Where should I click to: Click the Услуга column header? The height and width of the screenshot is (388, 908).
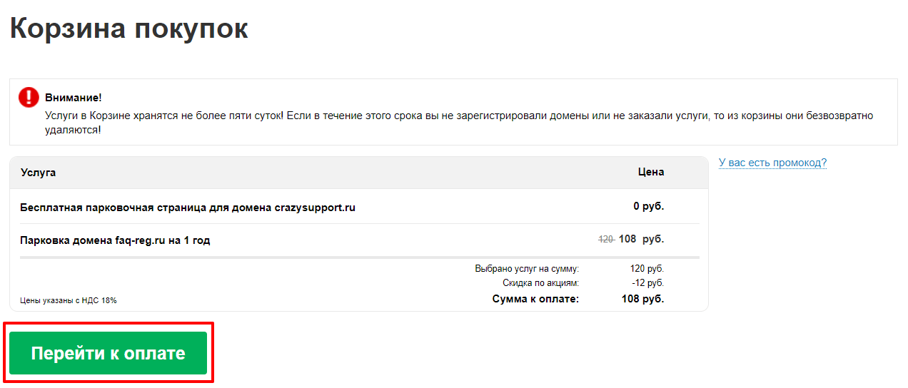(x=39, y=172)
